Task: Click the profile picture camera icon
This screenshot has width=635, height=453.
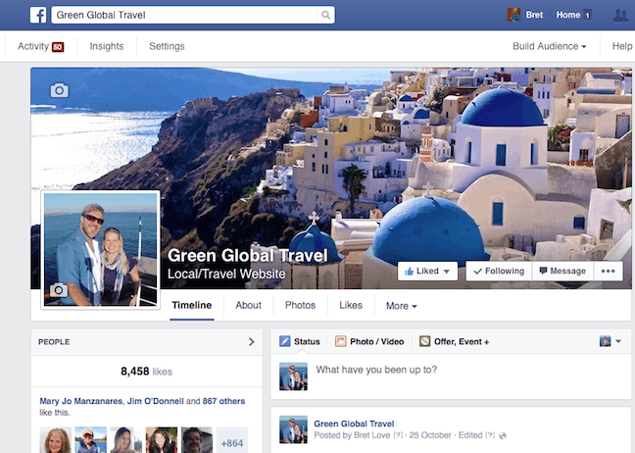Action: coord(59,289)
